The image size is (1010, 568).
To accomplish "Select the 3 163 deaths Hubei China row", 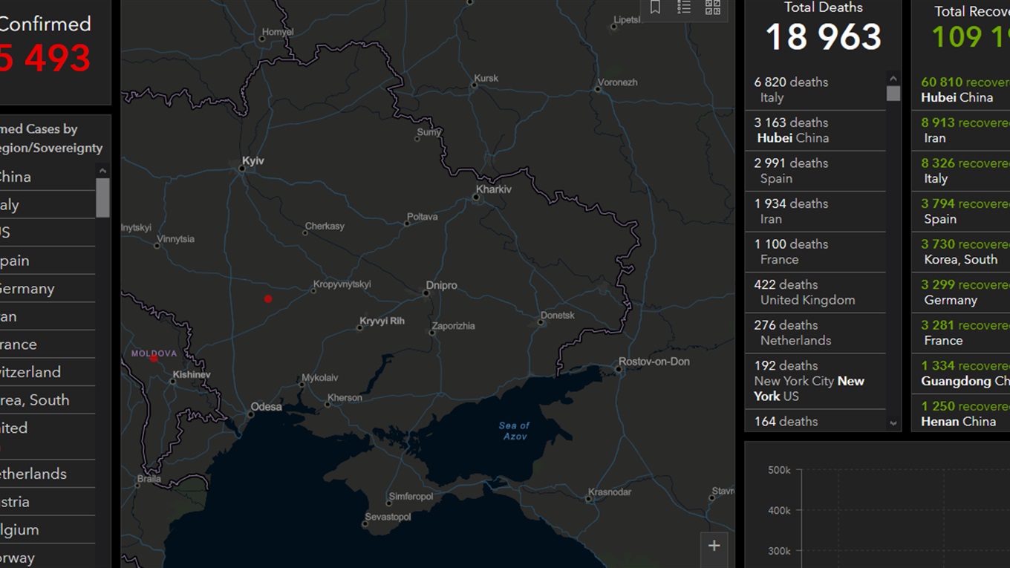I will [815, 131].
